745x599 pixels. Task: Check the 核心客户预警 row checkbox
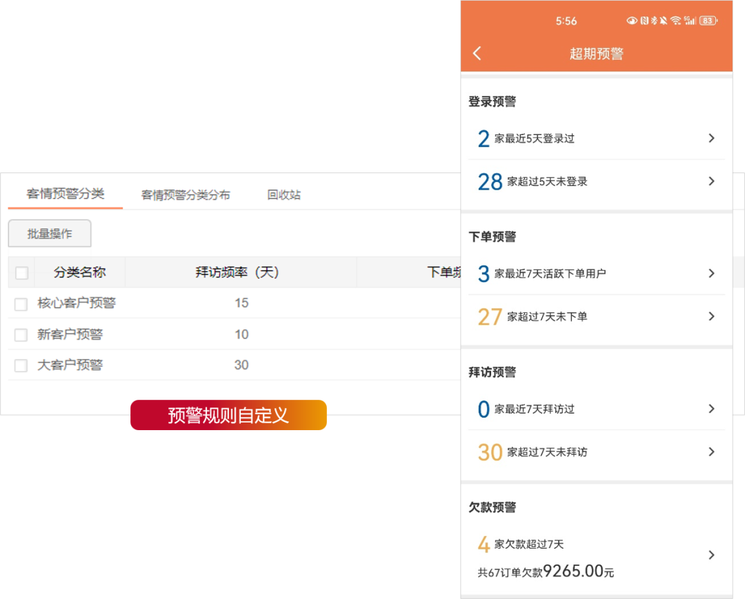(x=21, y=304)
